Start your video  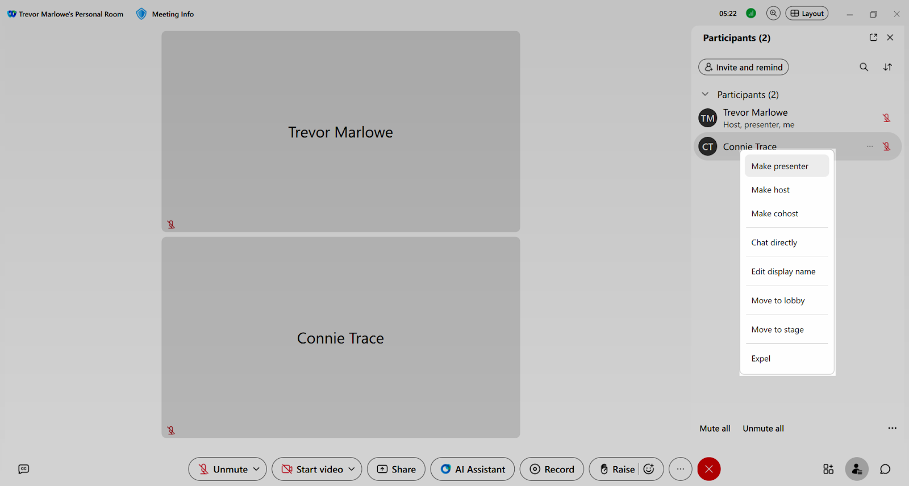click(x=312, y=469)
